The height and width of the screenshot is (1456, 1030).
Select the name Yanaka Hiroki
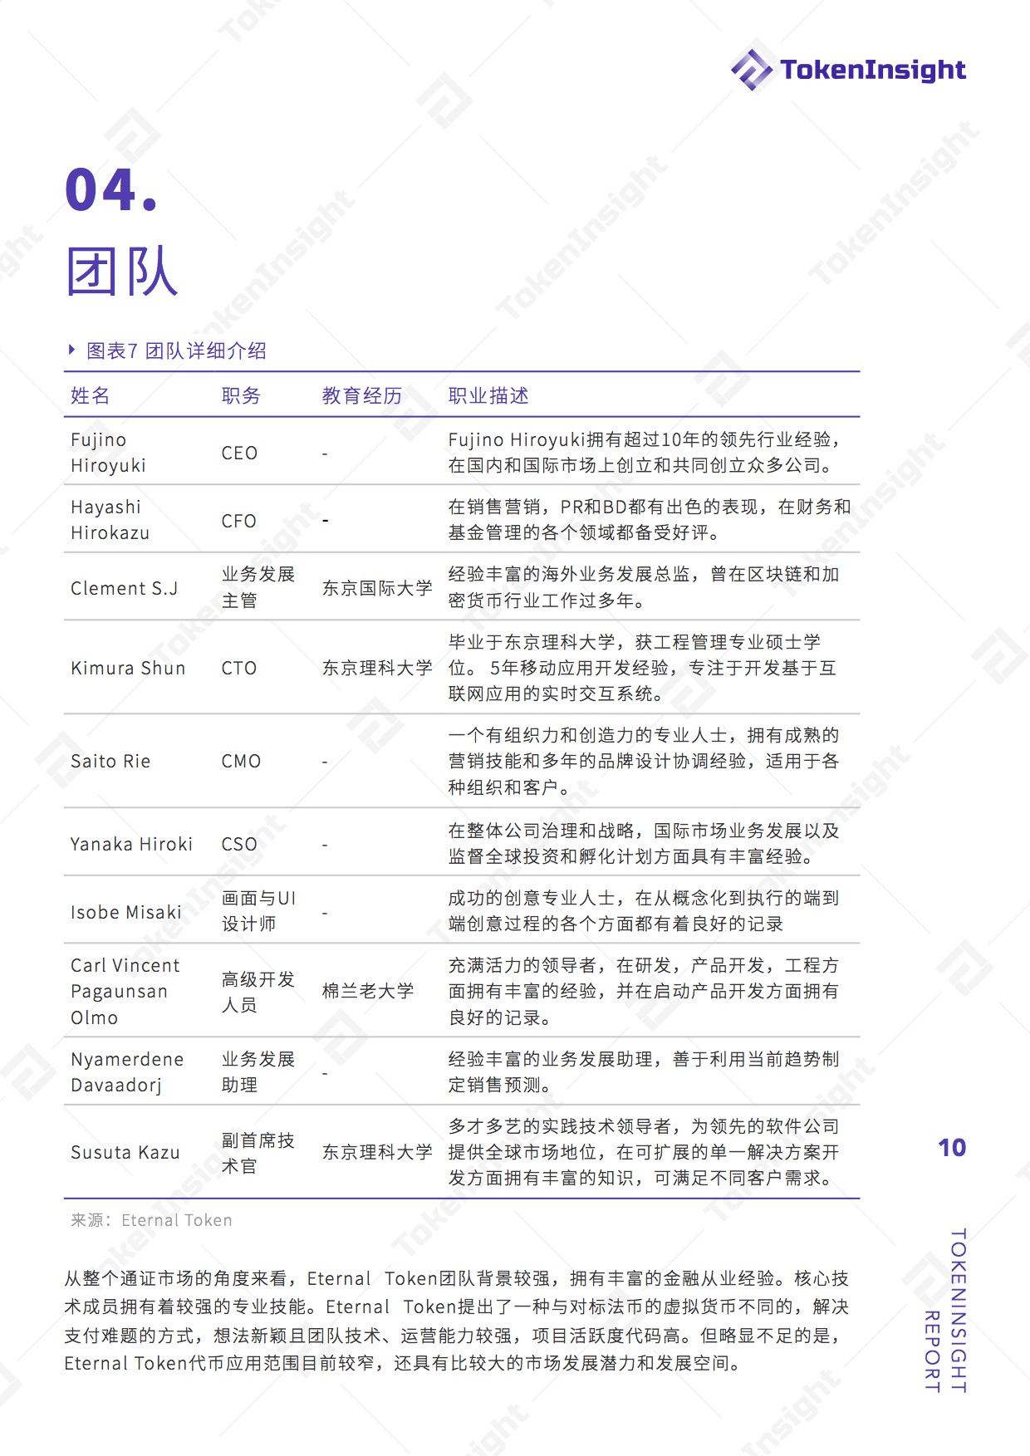click(x=131, y=844)
